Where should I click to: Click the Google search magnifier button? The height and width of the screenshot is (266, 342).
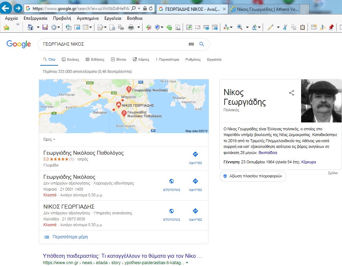202,44
